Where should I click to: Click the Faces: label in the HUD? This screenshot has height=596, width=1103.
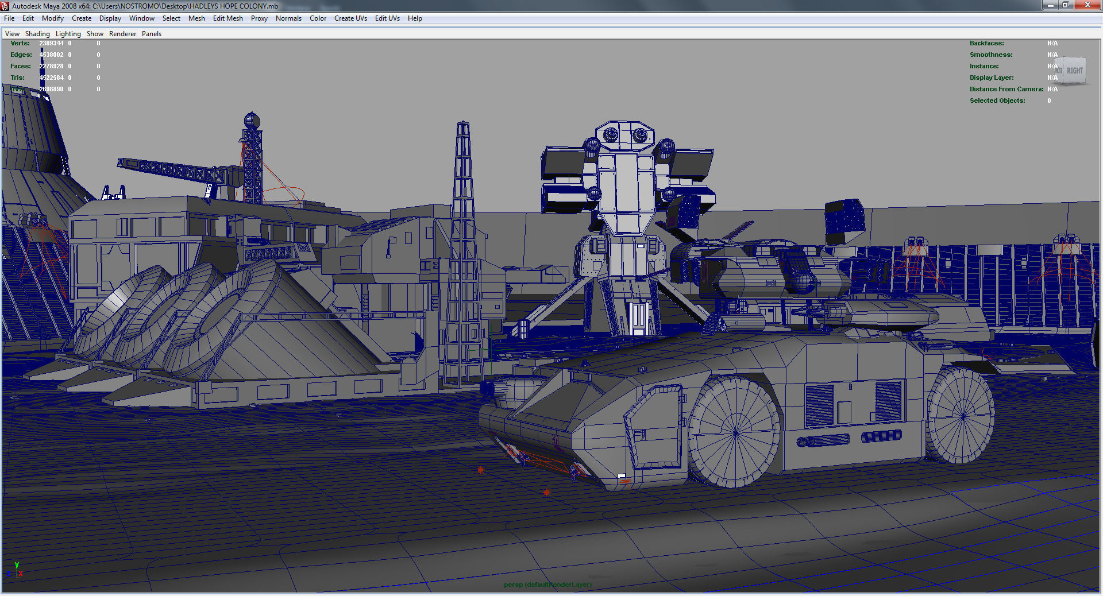[x=21, y=66]
